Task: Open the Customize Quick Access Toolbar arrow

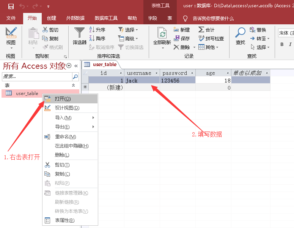Action: point(49,6)
